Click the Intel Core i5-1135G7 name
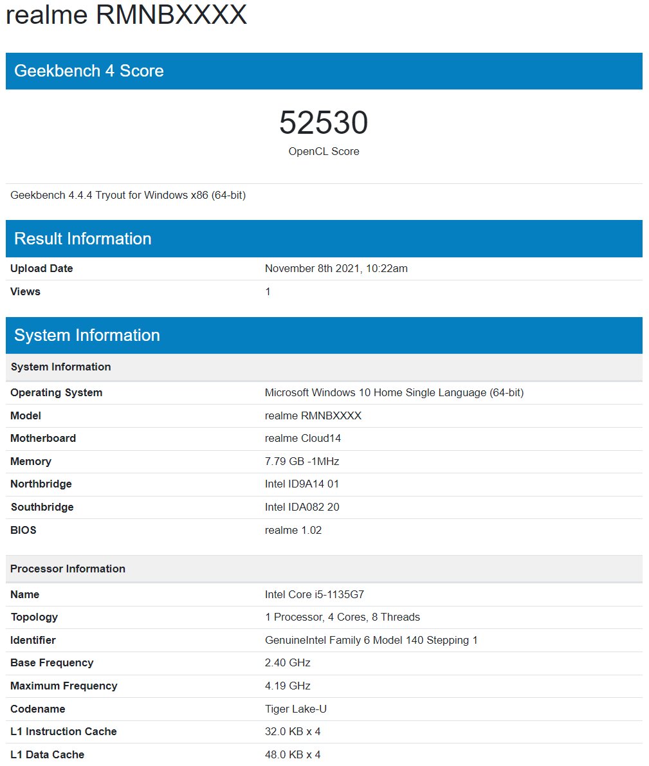The width and height of the screenshot is (649, 766). tap(314, 595)
